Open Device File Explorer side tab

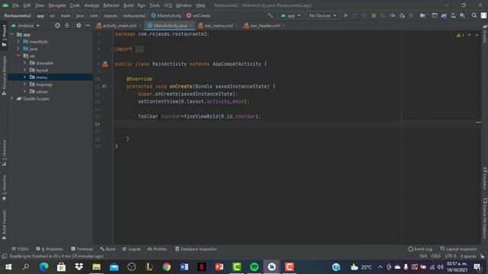[x=485, y=218]
